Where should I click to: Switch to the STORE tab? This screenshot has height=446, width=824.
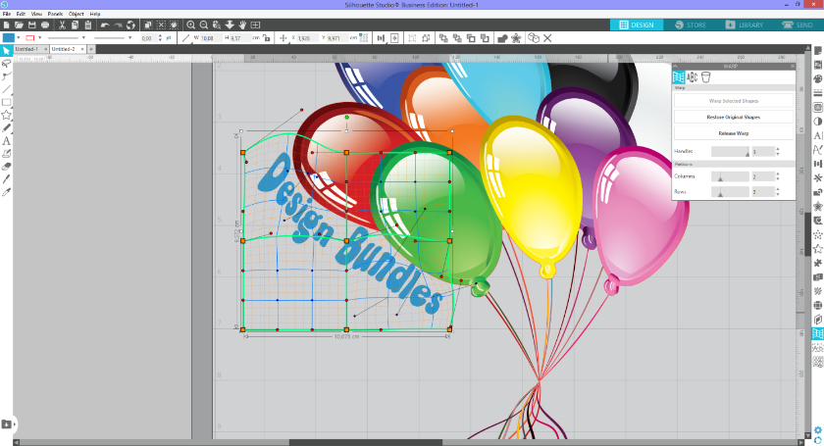[690, 25]
